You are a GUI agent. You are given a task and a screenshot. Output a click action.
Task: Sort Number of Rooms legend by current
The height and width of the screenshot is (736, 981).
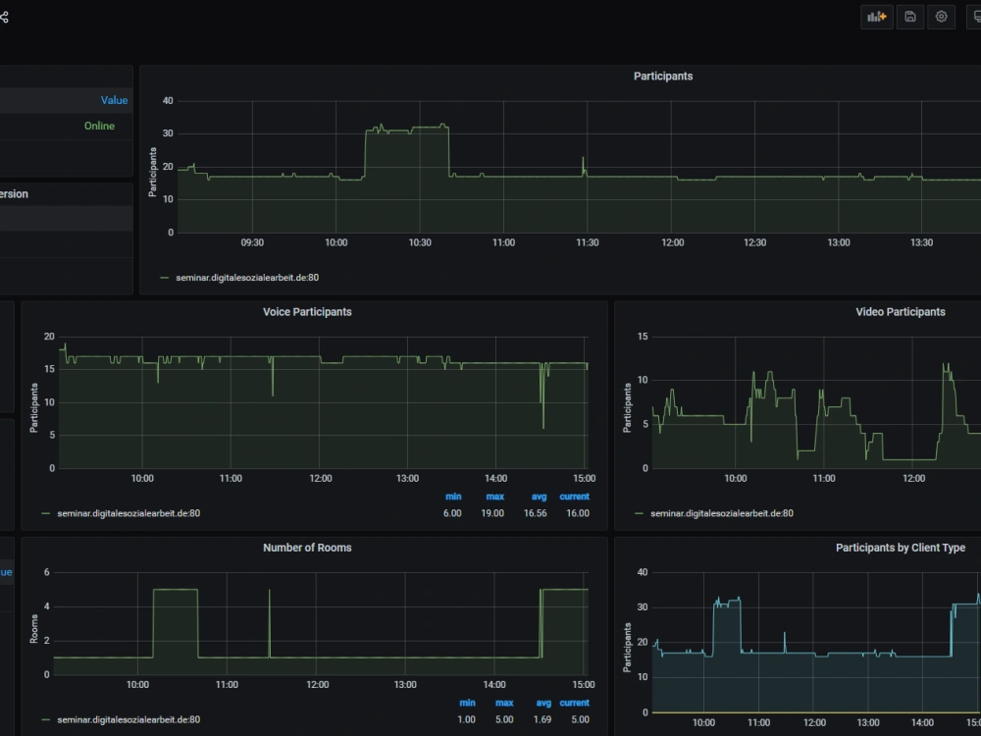574,703
